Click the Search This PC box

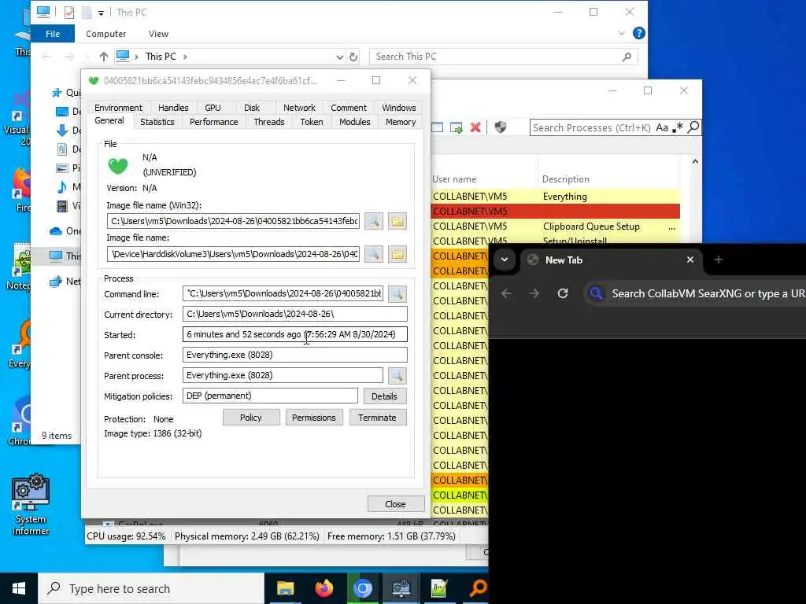click(x=504, y=57)
